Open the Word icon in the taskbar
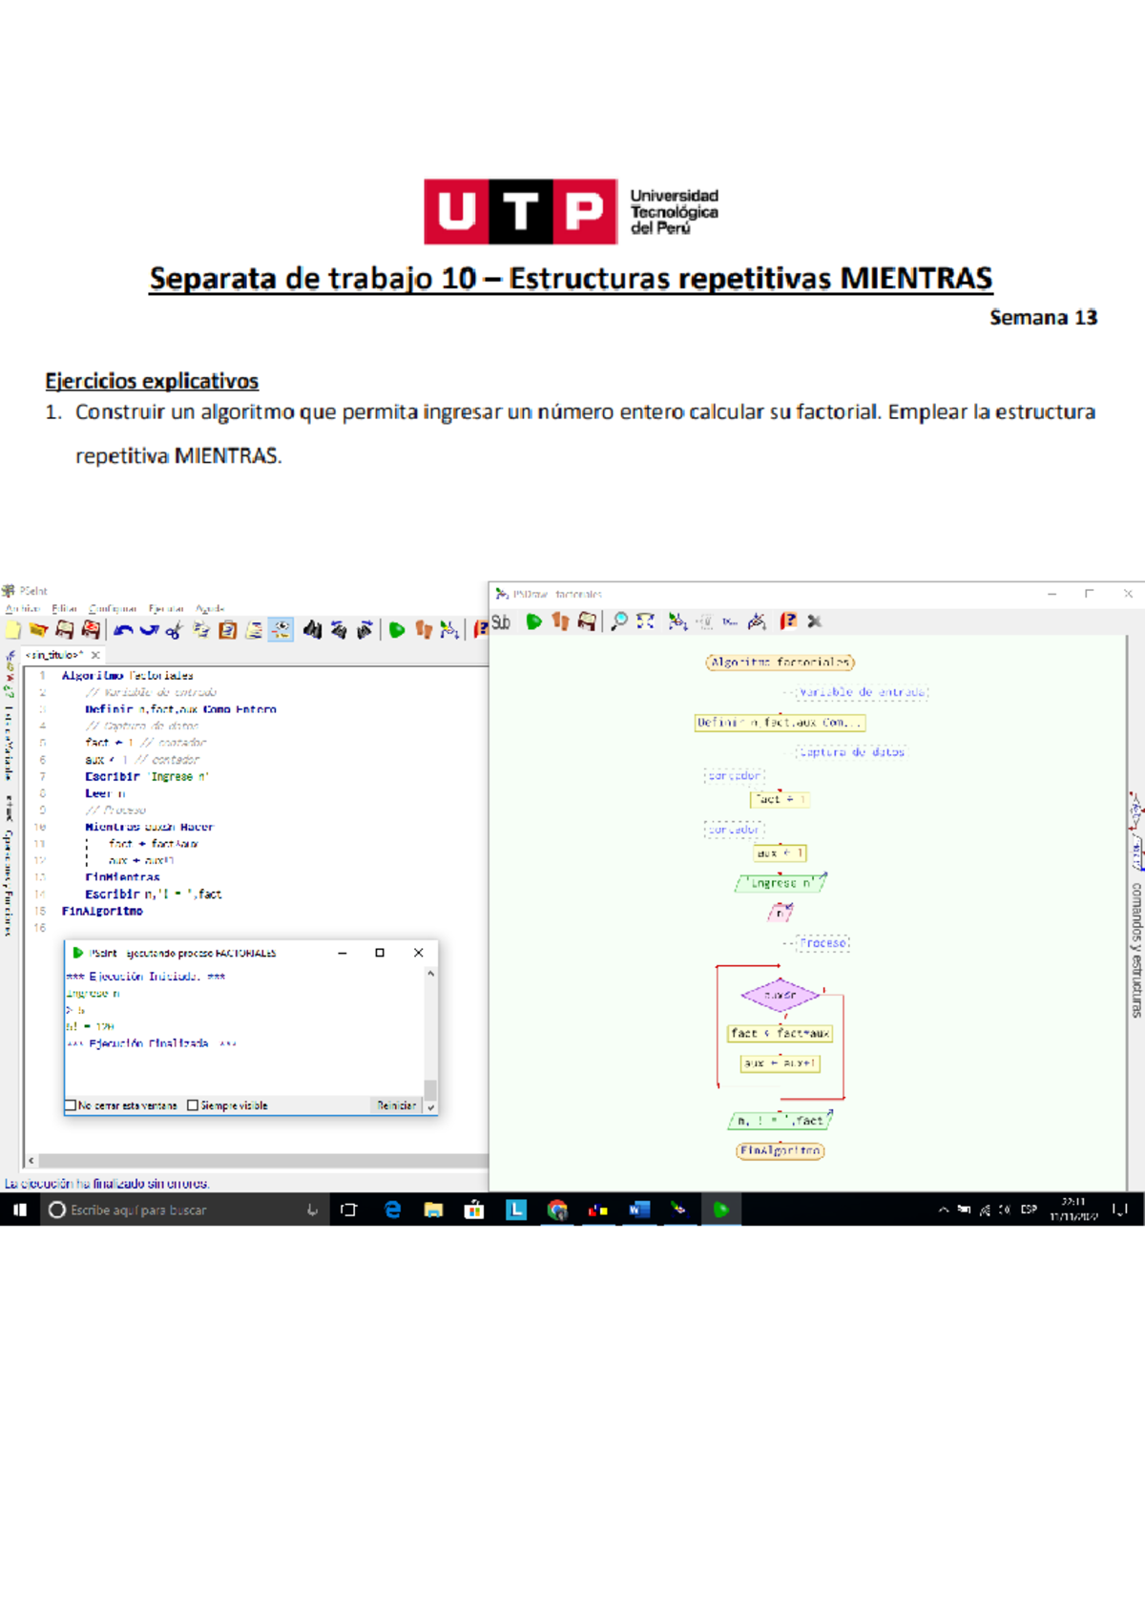This screenshot has height=1621, width=1145. [x=638, y=1210]
